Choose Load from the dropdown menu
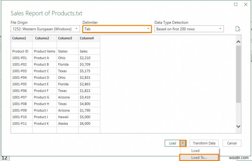Image resolution: width=252 pixels, height=161 pixels. pos(195,151)
